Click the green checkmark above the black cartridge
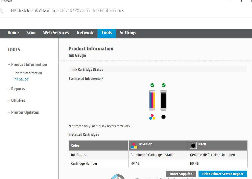 163,85
